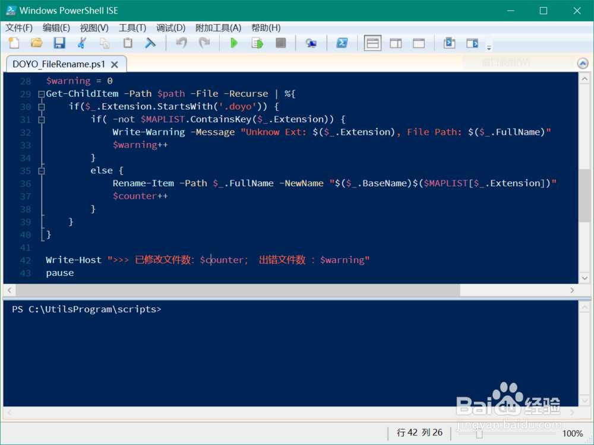Click the console pane scroll-down arrow

tap(584, 400)
